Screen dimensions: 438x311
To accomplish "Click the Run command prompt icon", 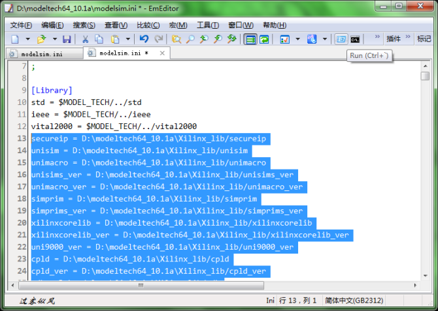I will (355, 39).
